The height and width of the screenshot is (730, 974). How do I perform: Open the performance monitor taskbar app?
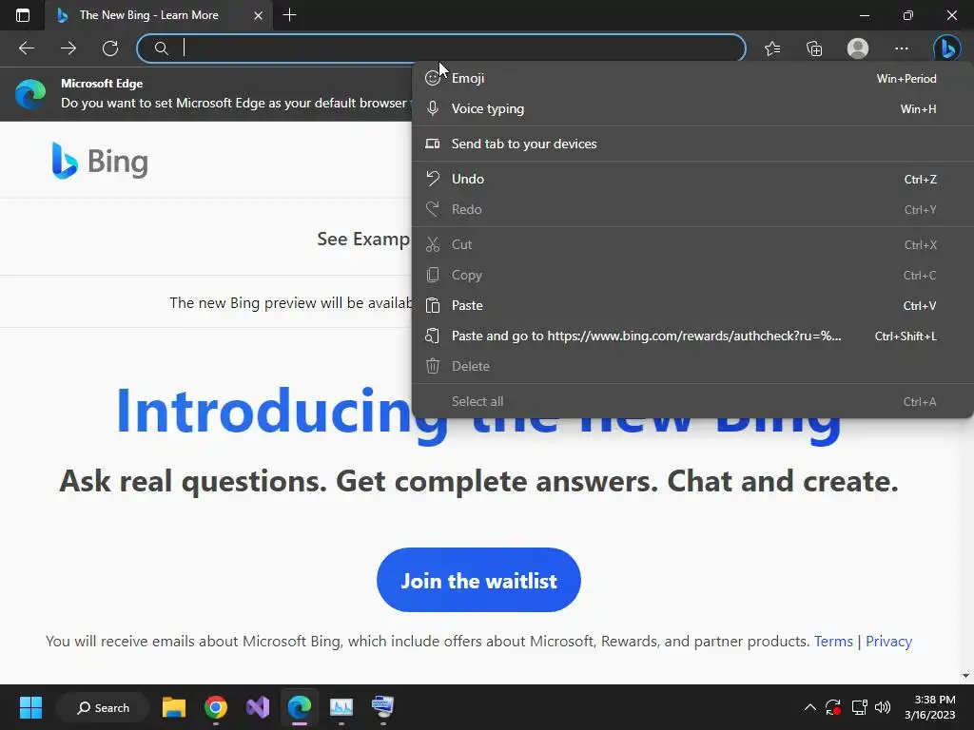341,707
